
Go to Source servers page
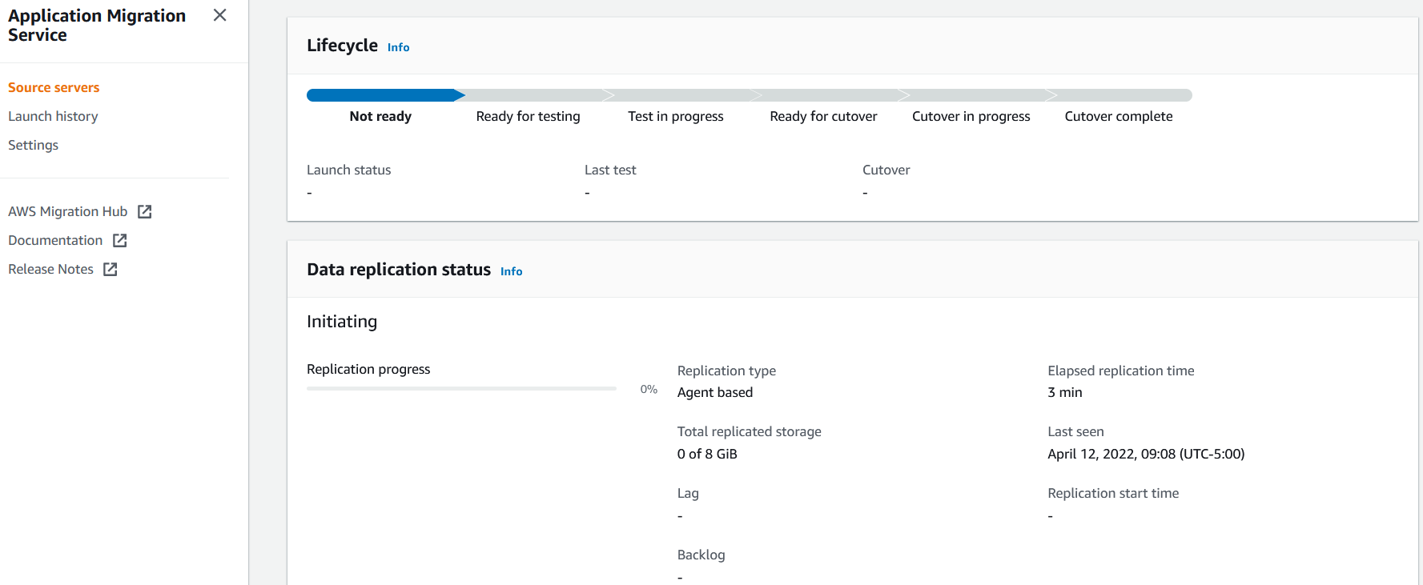pos(54,87)
